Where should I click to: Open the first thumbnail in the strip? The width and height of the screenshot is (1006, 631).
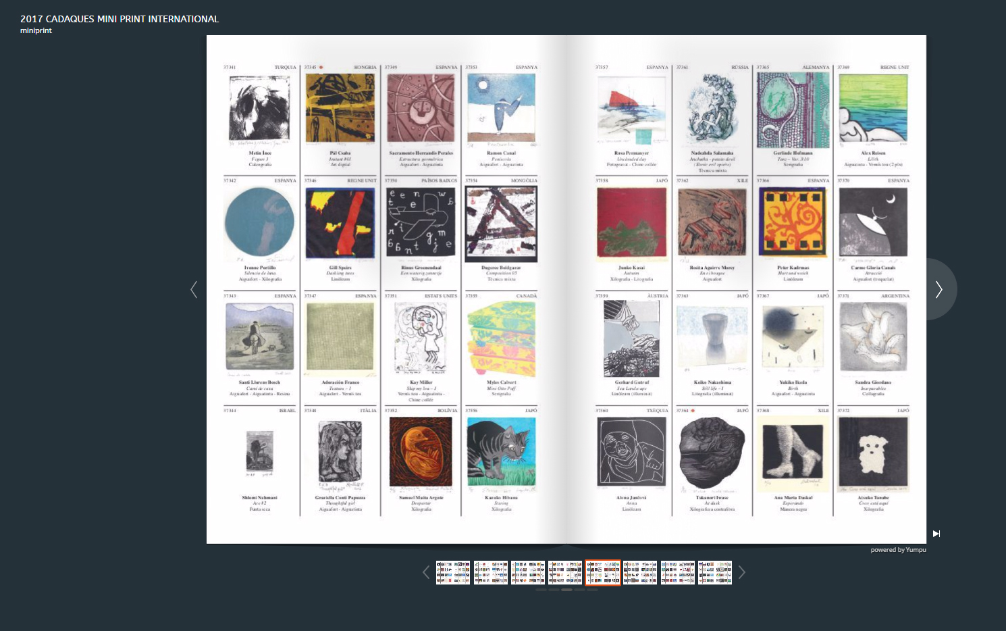(453, 572)
